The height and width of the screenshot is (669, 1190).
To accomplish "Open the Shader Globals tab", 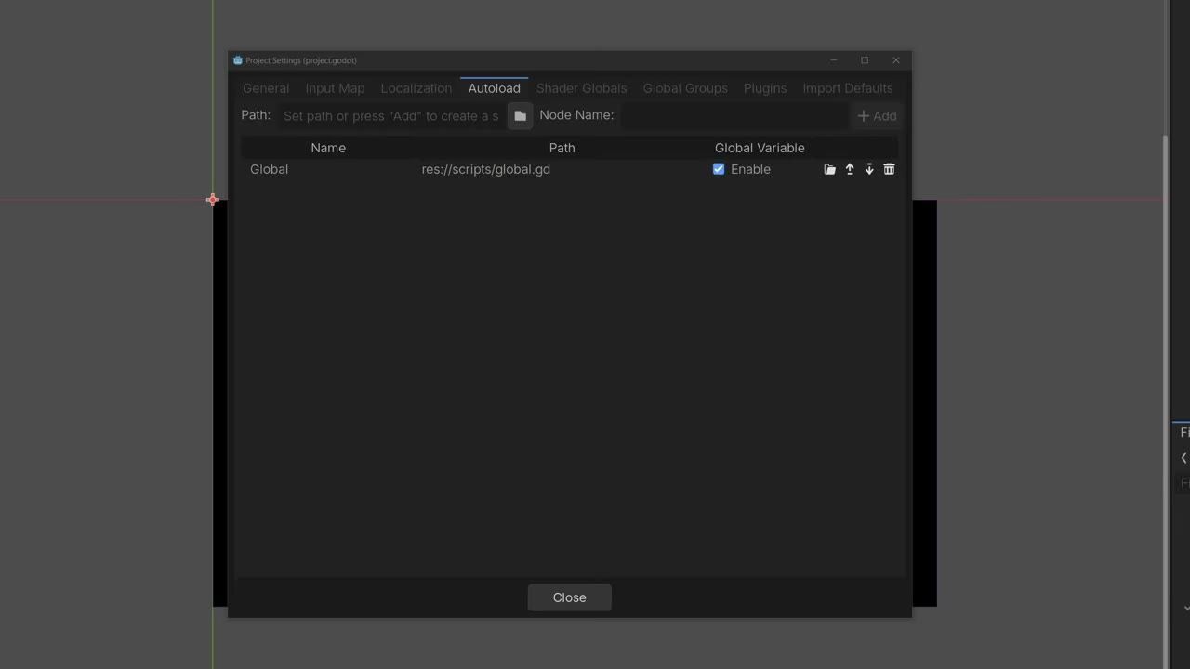I will click(581, 88).
